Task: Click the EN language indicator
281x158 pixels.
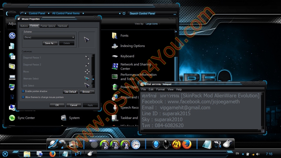Action: (x=237, y=154)
